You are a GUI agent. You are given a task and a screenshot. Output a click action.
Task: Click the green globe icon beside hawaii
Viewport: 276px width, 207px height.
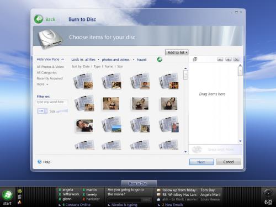click(x=160, y=59)
